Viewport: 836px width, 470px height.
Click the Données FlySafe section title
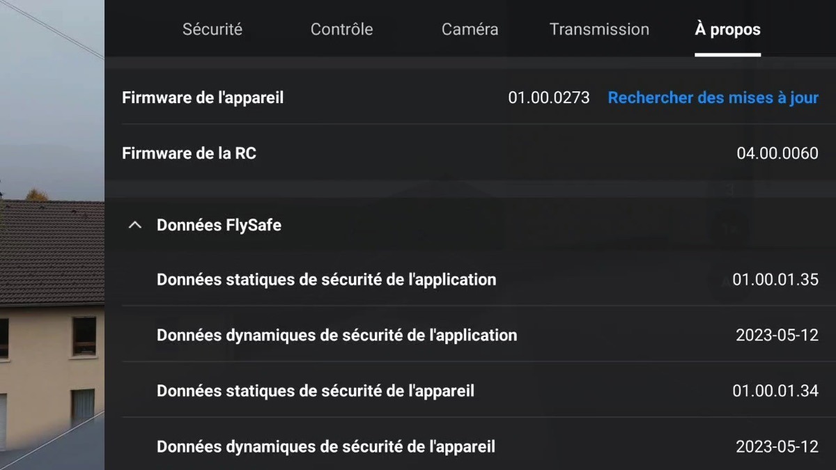[x=219, y=225]
